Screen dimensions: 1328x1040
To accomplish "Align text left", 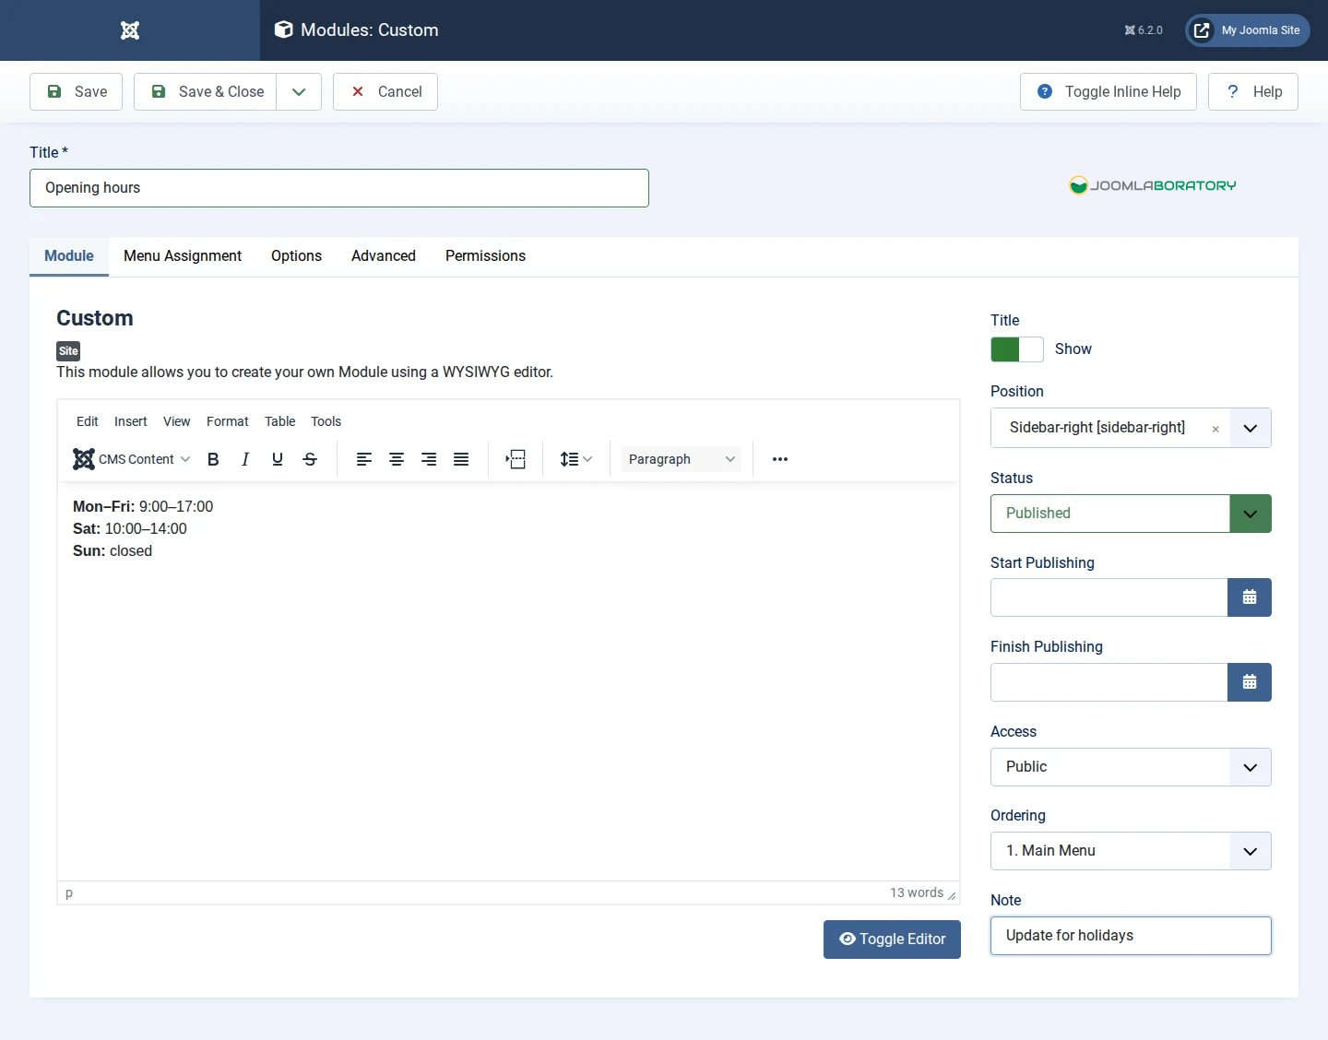I will coord(364,459).
